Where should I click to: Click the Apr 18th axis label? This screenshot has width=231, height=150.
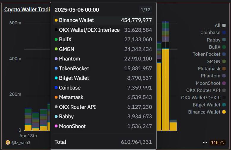pyautogui.click(x=28, y=136)
